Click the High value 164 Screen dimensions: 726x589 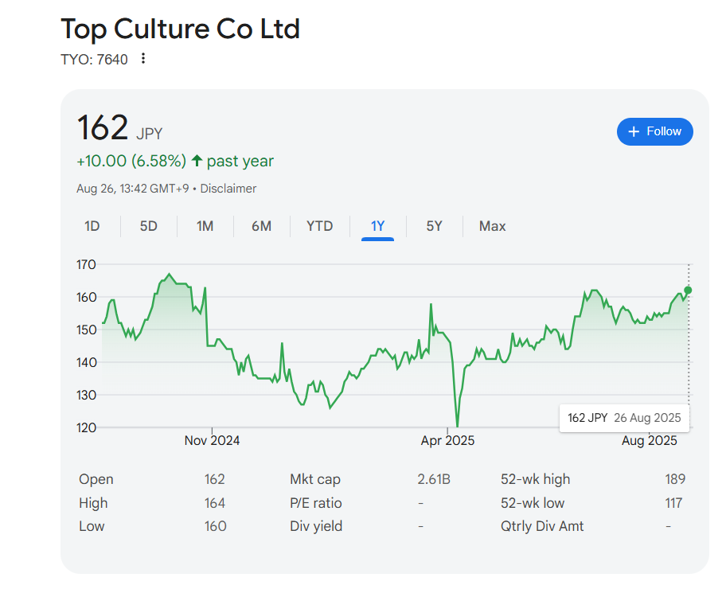click(x=215, y=503)
